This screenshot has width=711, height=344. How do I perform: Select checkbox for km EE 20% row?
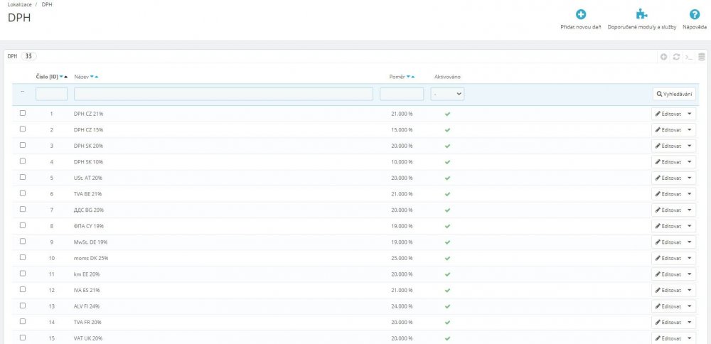[x=23, y=274]
